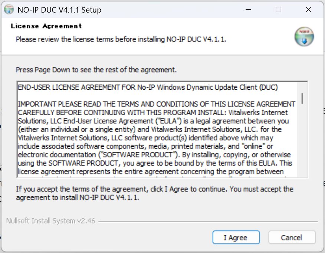Click the 'Press Page Down' instruction text

pos(96,70)
